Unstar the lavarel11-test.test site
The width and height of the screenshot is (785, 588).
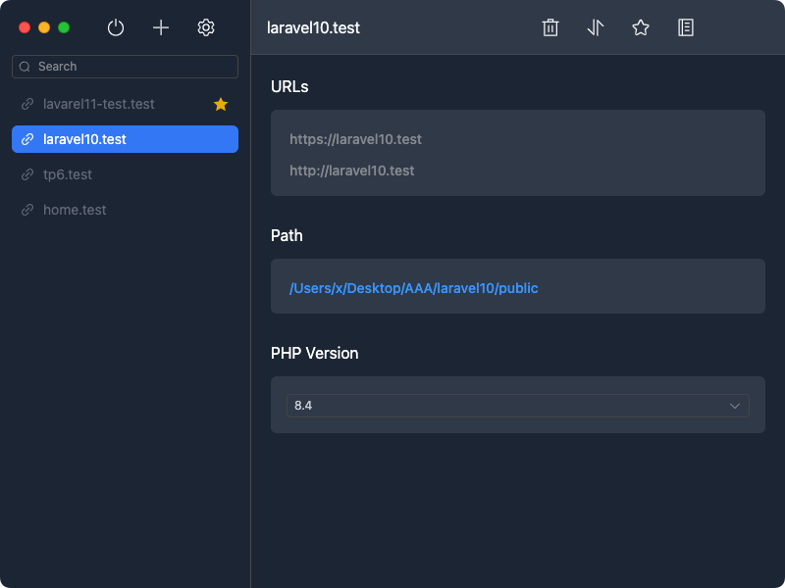pos(221,104)
